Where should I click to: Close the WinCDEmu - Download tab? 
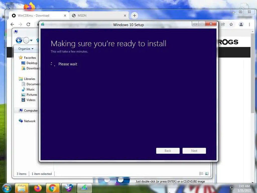tap(65, 16)
